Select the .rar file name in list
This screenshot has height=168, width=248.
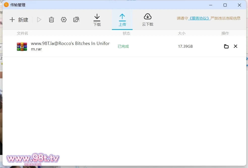click(70, 46)
